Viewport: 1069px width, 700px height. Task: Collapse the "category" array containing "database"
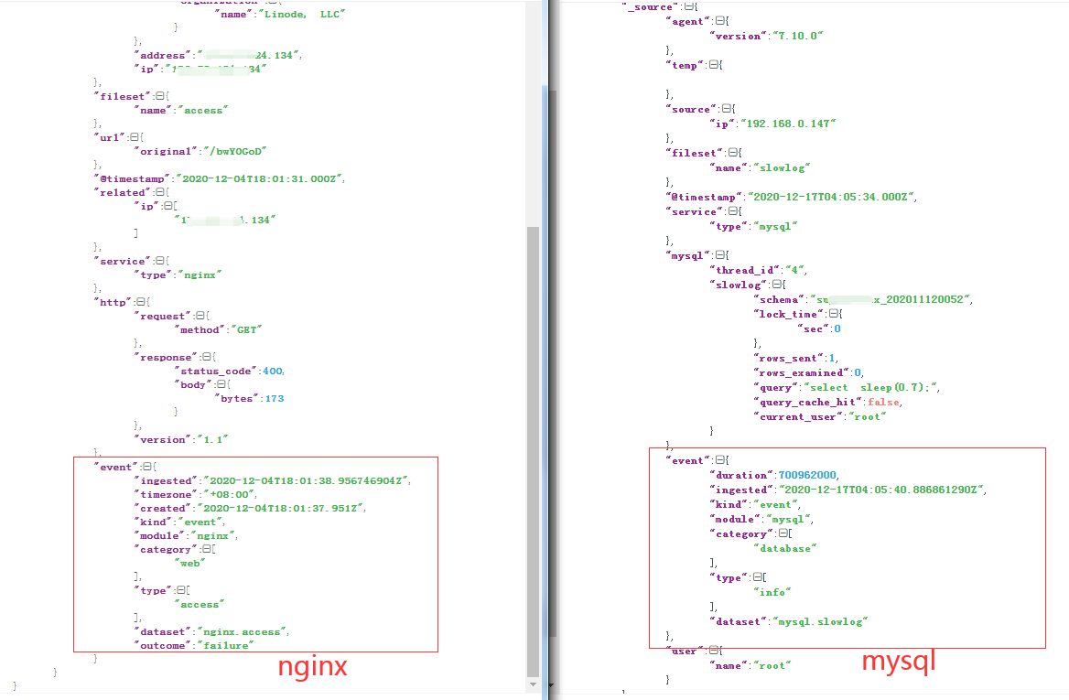(x=783, y=533)
